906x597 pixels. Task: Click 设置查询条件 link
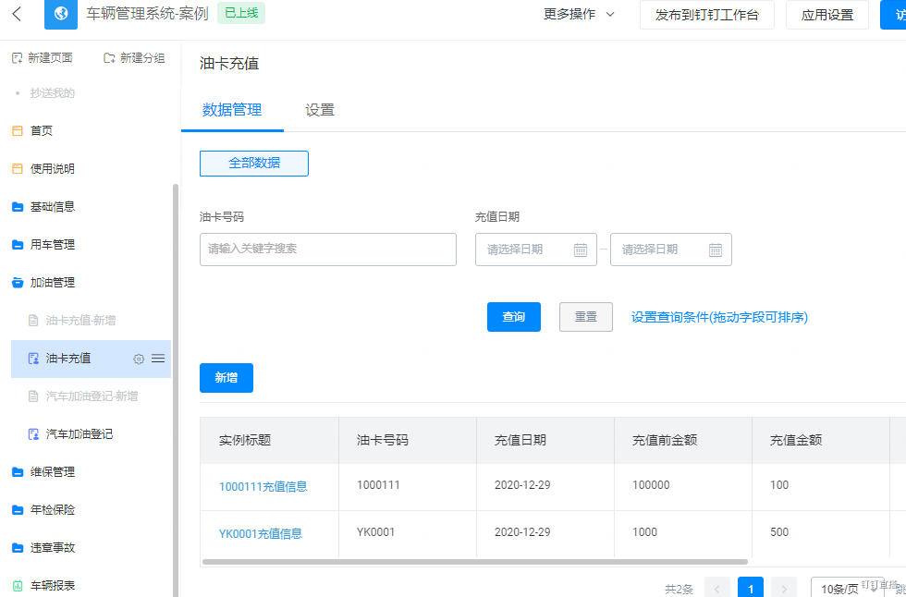[x=719, y=317]
